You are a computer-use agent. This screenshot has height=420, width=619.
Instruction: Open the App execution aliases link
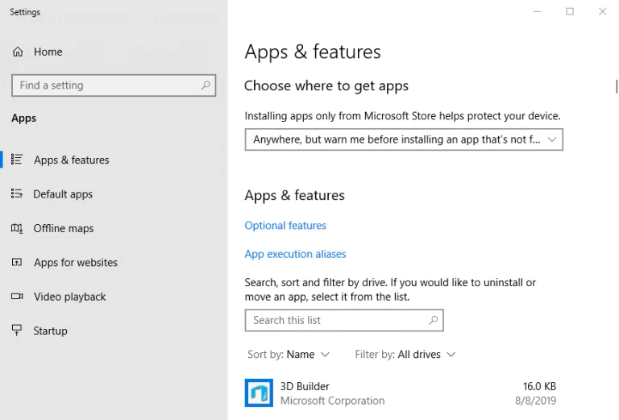coord(295,254)
